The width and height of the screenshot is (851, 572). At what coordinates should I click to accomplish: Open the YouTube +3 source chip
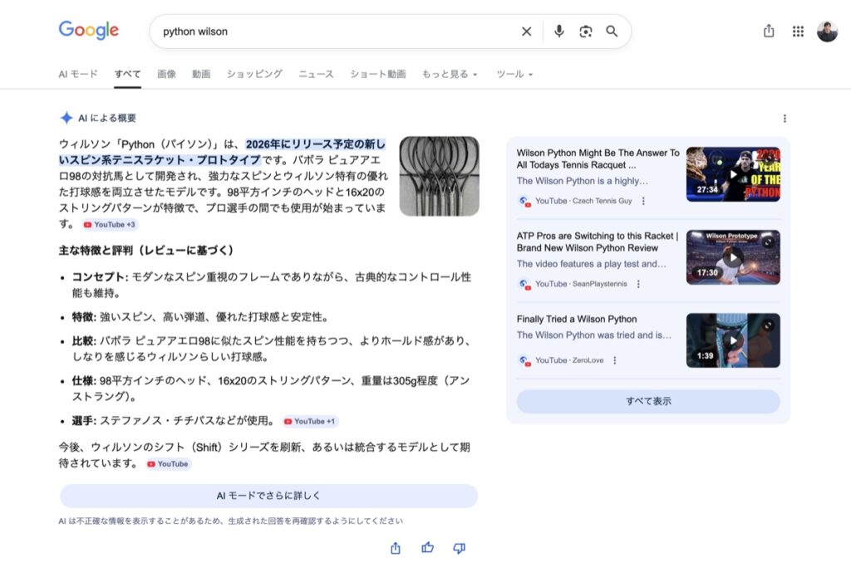click(110, 224)
